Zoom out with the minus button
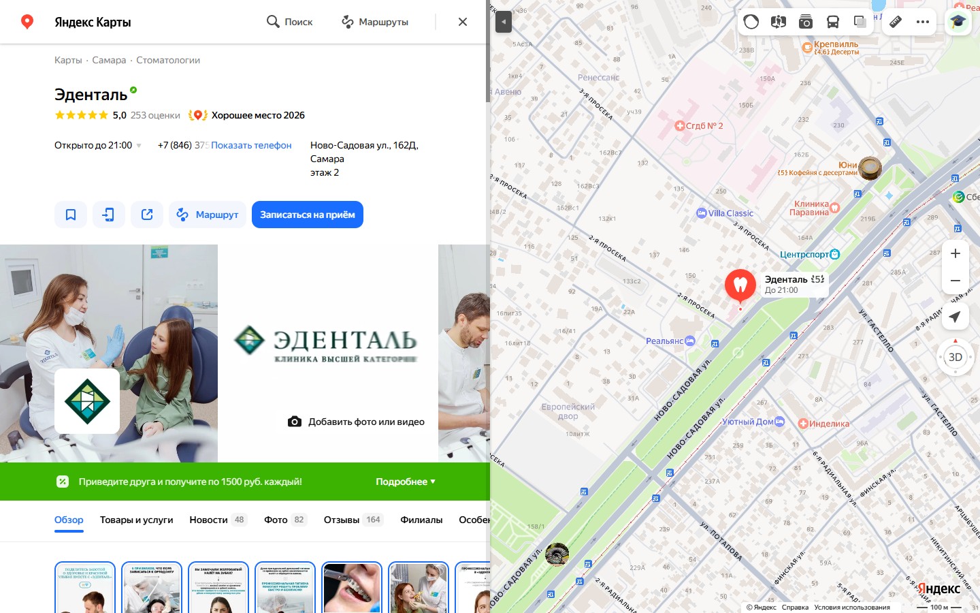This screenshot has height=613, width=980. point(955,281)
